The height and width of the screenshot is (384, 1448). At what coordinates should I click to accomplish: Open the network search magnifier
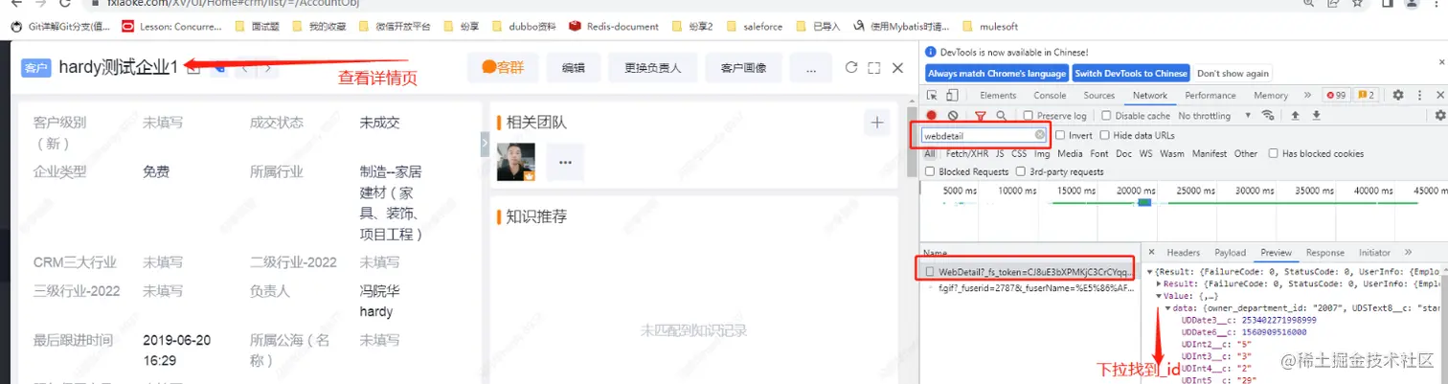(1001, 115)
